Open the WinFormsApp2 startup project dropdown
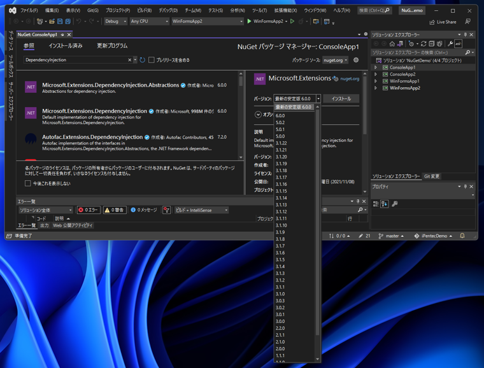Viewport: 484px width, 368px height. tap(208, 21)
